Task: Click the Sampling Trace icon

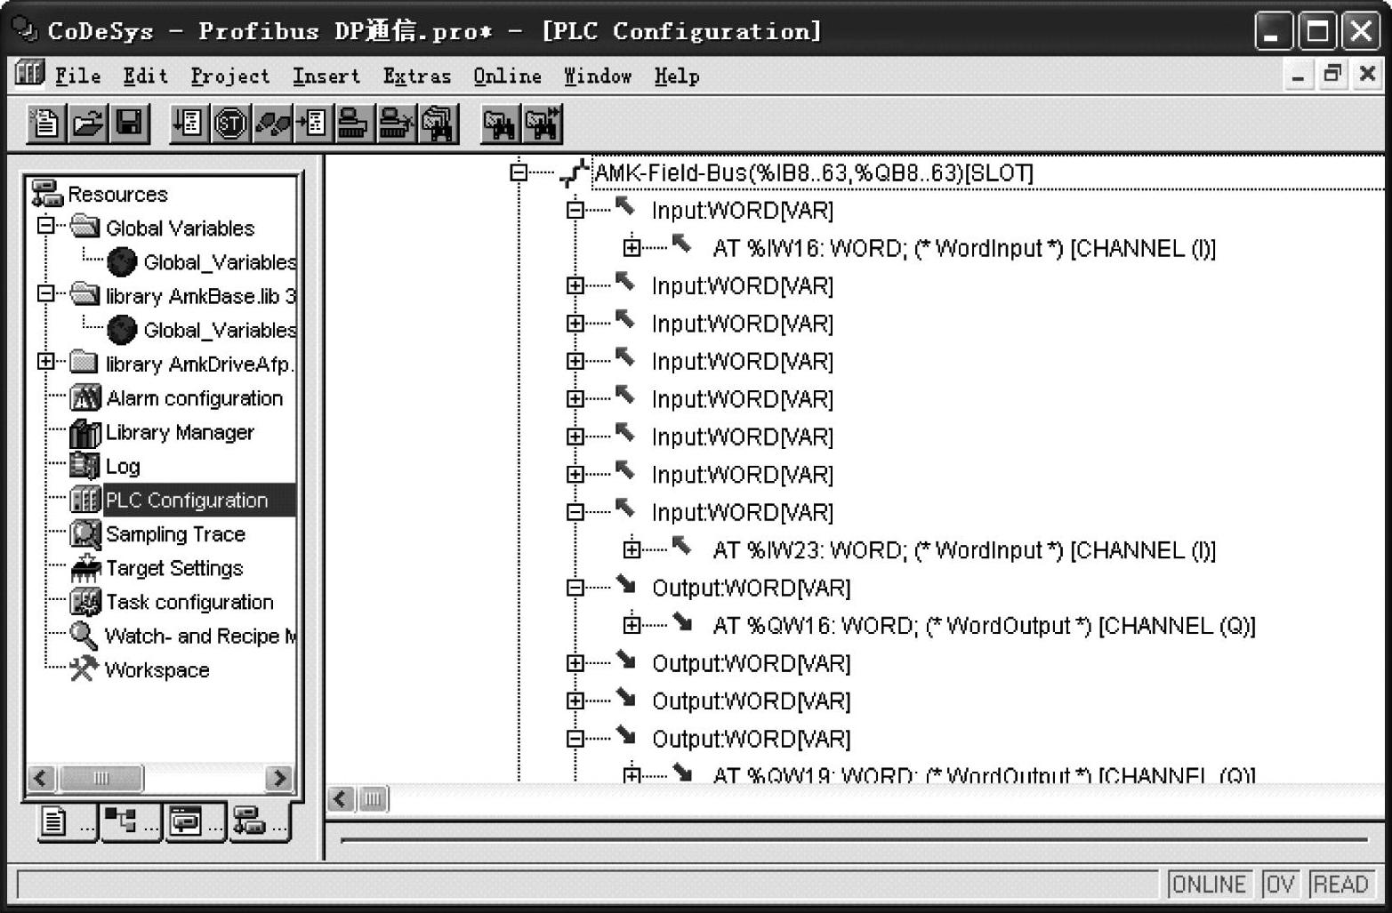Action: 85,533
